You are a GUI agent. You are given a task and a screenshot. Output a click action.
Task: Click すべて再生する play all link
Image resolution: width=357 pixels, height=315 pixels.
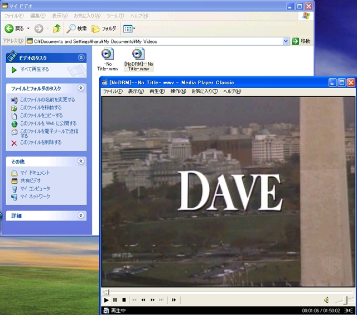tap(35, 69)
